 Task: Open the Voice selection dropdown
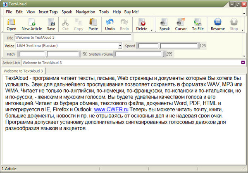point(120,46)
